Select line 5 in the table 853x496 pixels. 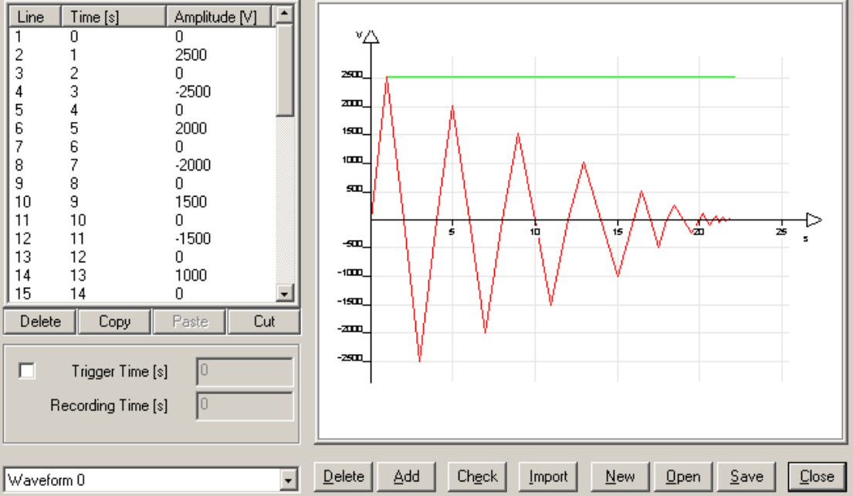click(x=143, y=110)
